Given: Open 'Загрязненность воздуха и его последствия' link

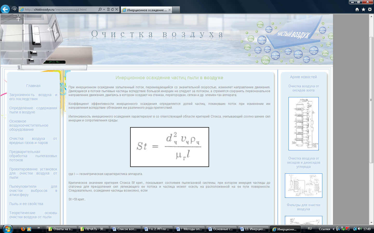Looking at the screenshot, I should click(33, 97).
